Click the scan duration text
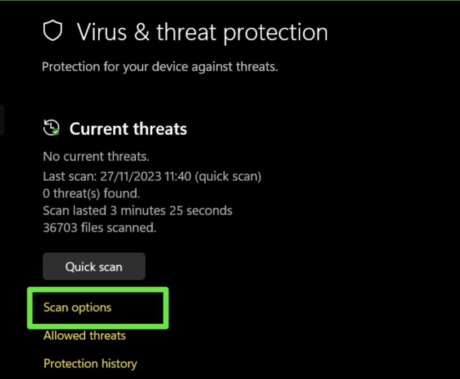 click(x=137, y=210)
